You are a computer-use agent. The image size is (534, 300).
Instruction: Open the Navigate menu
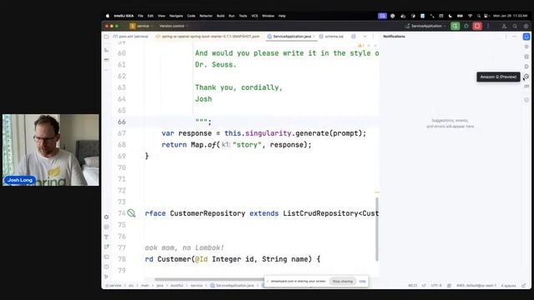[176, 16]
